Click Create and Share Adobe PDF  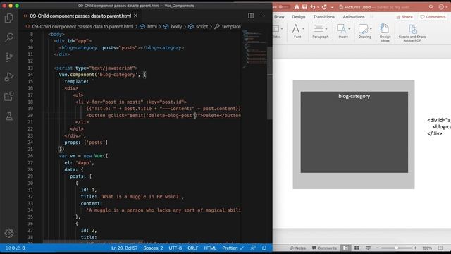412,32
